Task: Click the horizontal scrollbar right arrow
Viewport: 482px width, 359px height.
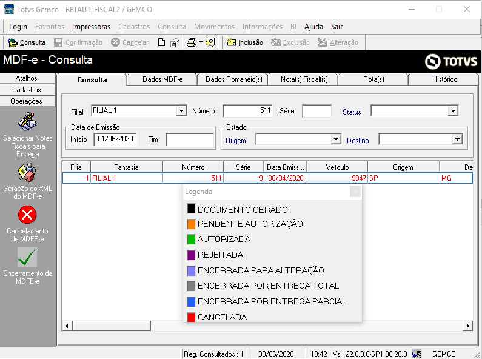Action: pyautogui.click(x=467, y=326)
